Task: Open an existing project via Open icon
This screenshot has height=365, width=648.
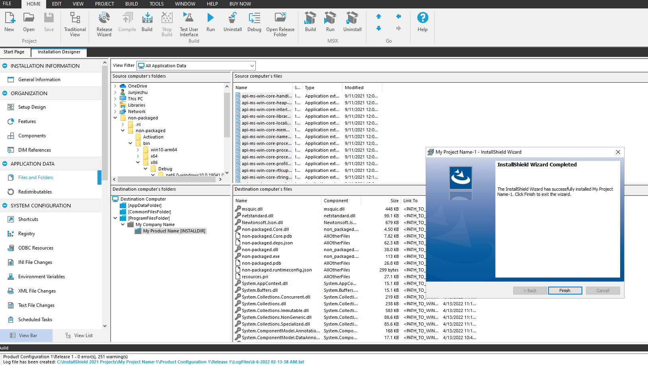Action: coord(29,22)
